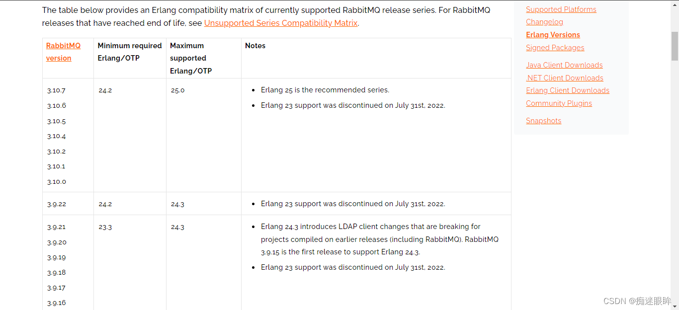Click the Minimum required Erlang/OTP header
Screen dimensions: 679x310
[129, 52]
